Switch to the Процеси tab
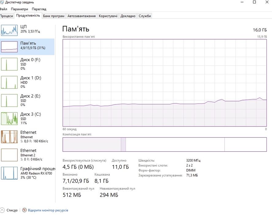This screenshot has height=215, width=272. (x=6, y=16)
